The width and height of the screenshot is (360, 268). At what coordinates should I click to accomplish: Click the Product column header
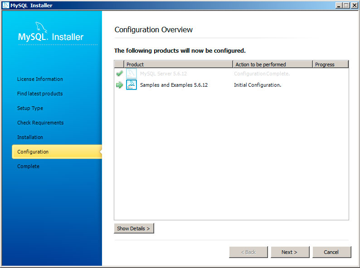tap(178, 65)
